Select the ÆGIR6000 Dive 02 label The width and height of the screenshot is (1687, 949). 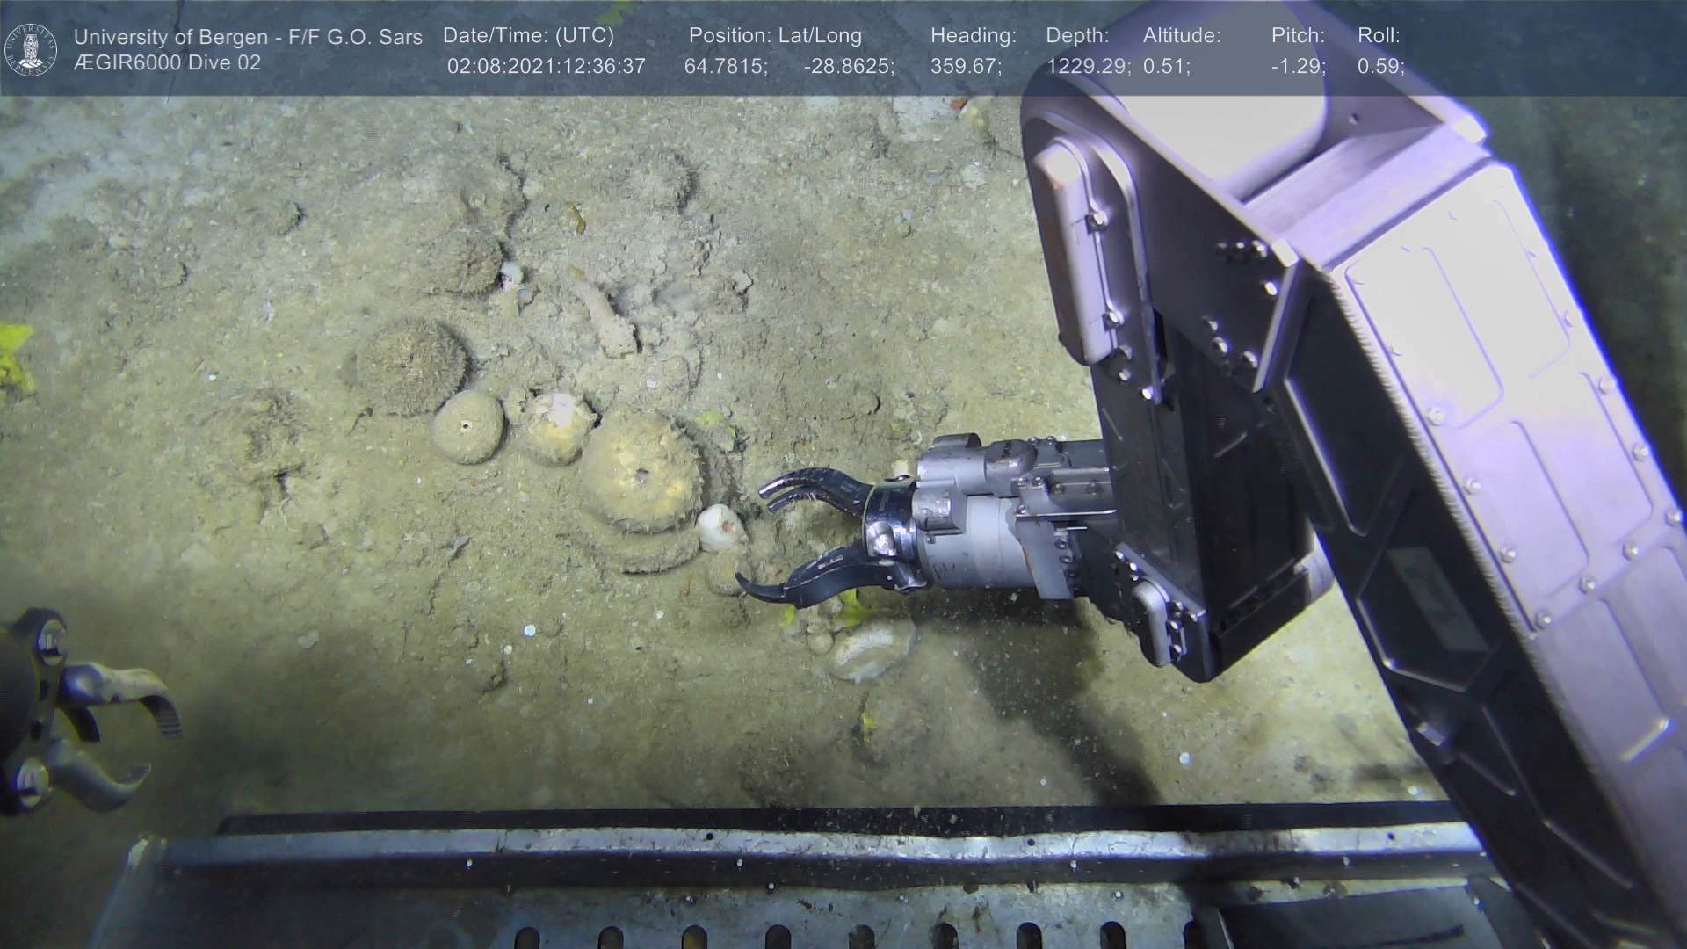[167, 63]
